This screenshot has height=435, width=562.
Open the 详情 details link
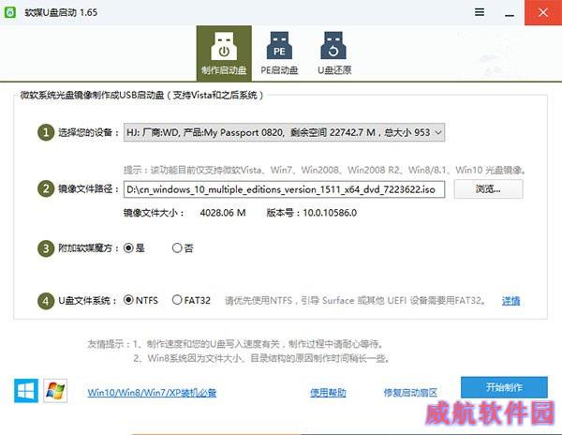tap(510, 301)
